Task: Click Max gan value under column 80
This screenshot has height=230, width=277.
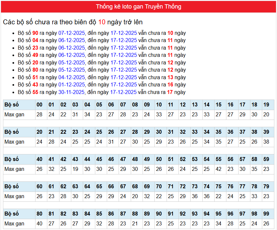Action: 39,224
